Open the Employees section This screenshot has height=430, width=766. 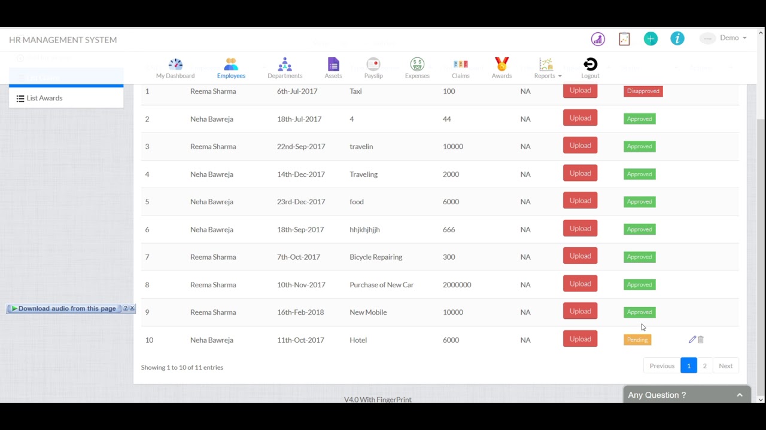tap(231, 68)
